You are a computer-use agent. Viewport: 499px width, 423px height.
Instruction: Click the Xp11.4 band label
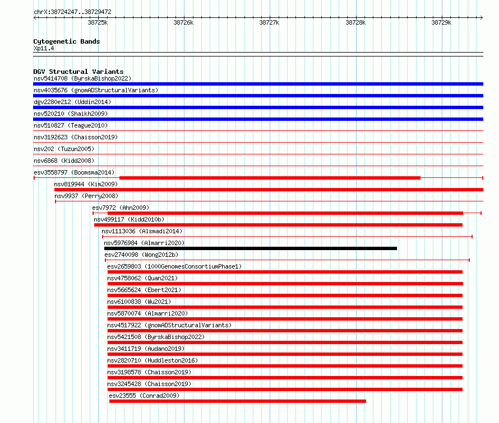point(44,48)
